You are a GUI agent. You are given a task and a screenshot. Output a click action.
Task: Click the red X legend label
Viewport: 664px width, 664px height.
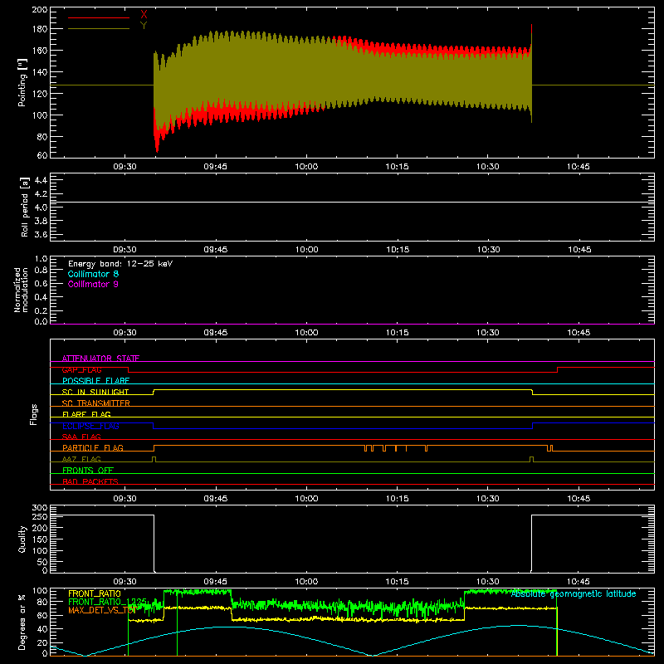144,15
